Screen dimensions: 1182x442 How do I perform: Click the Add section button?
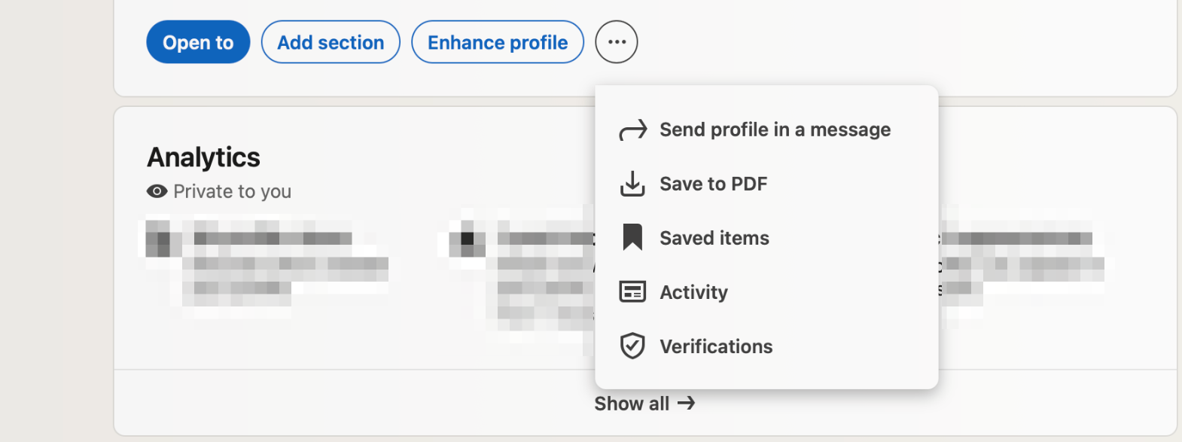pyautogui.click(x=330, y=41)
